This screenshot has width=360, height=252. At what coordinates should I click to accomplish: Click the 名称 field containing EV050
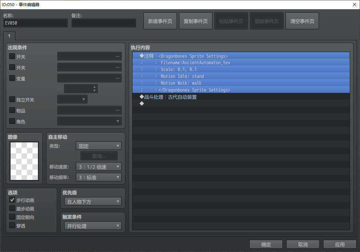click(x=36, y=23)
